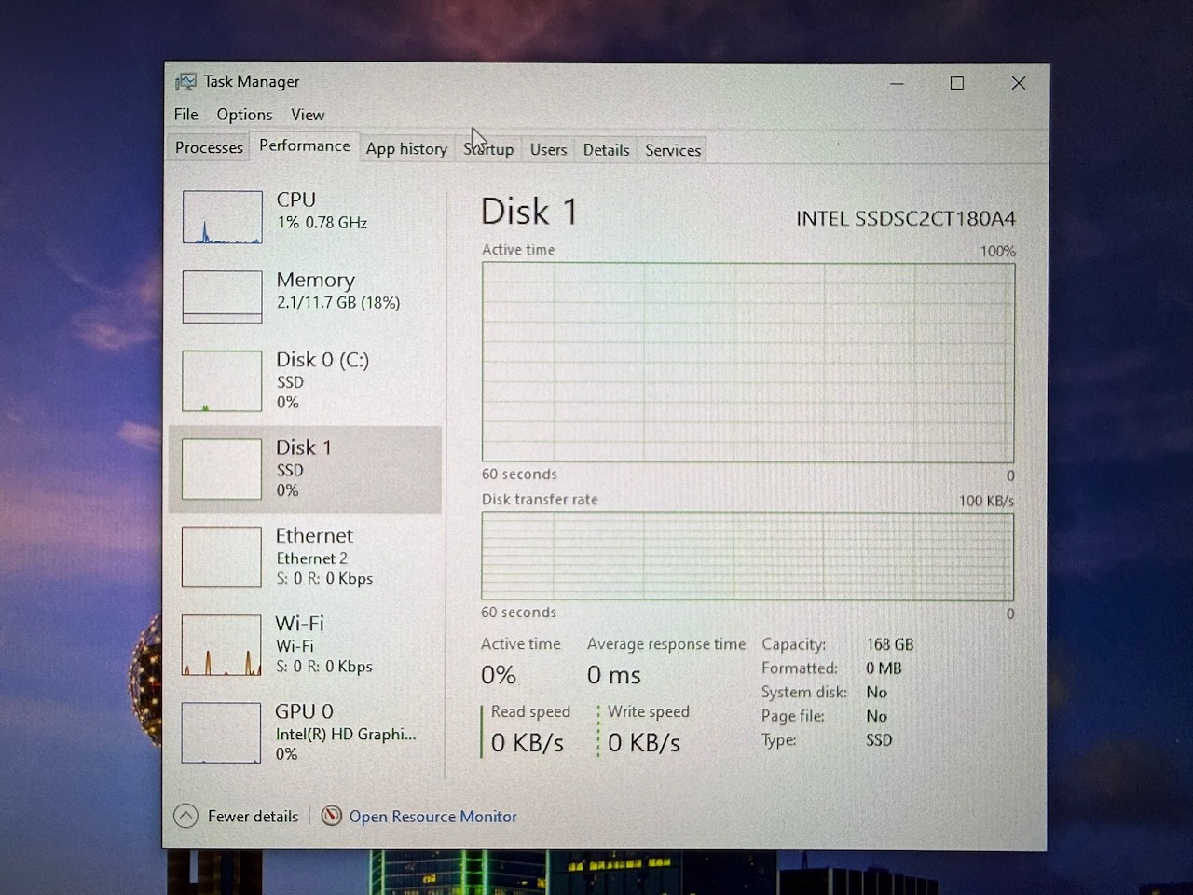Screen dimensions: 1193x895
Task: Click Type SSD value
Action: click(879, 740)
